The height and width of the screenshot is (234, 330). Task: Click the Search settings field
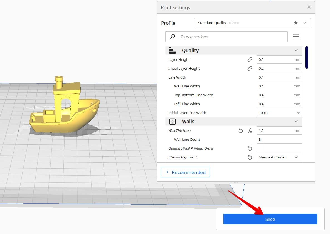226,37
